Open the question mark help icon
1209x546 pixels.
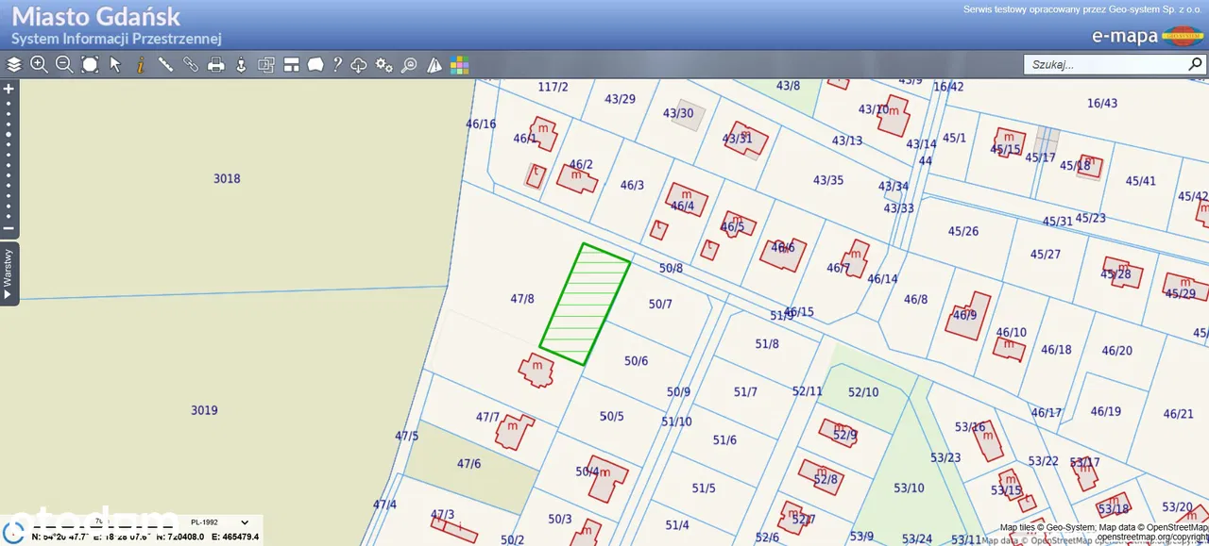[x=337, y=65]
